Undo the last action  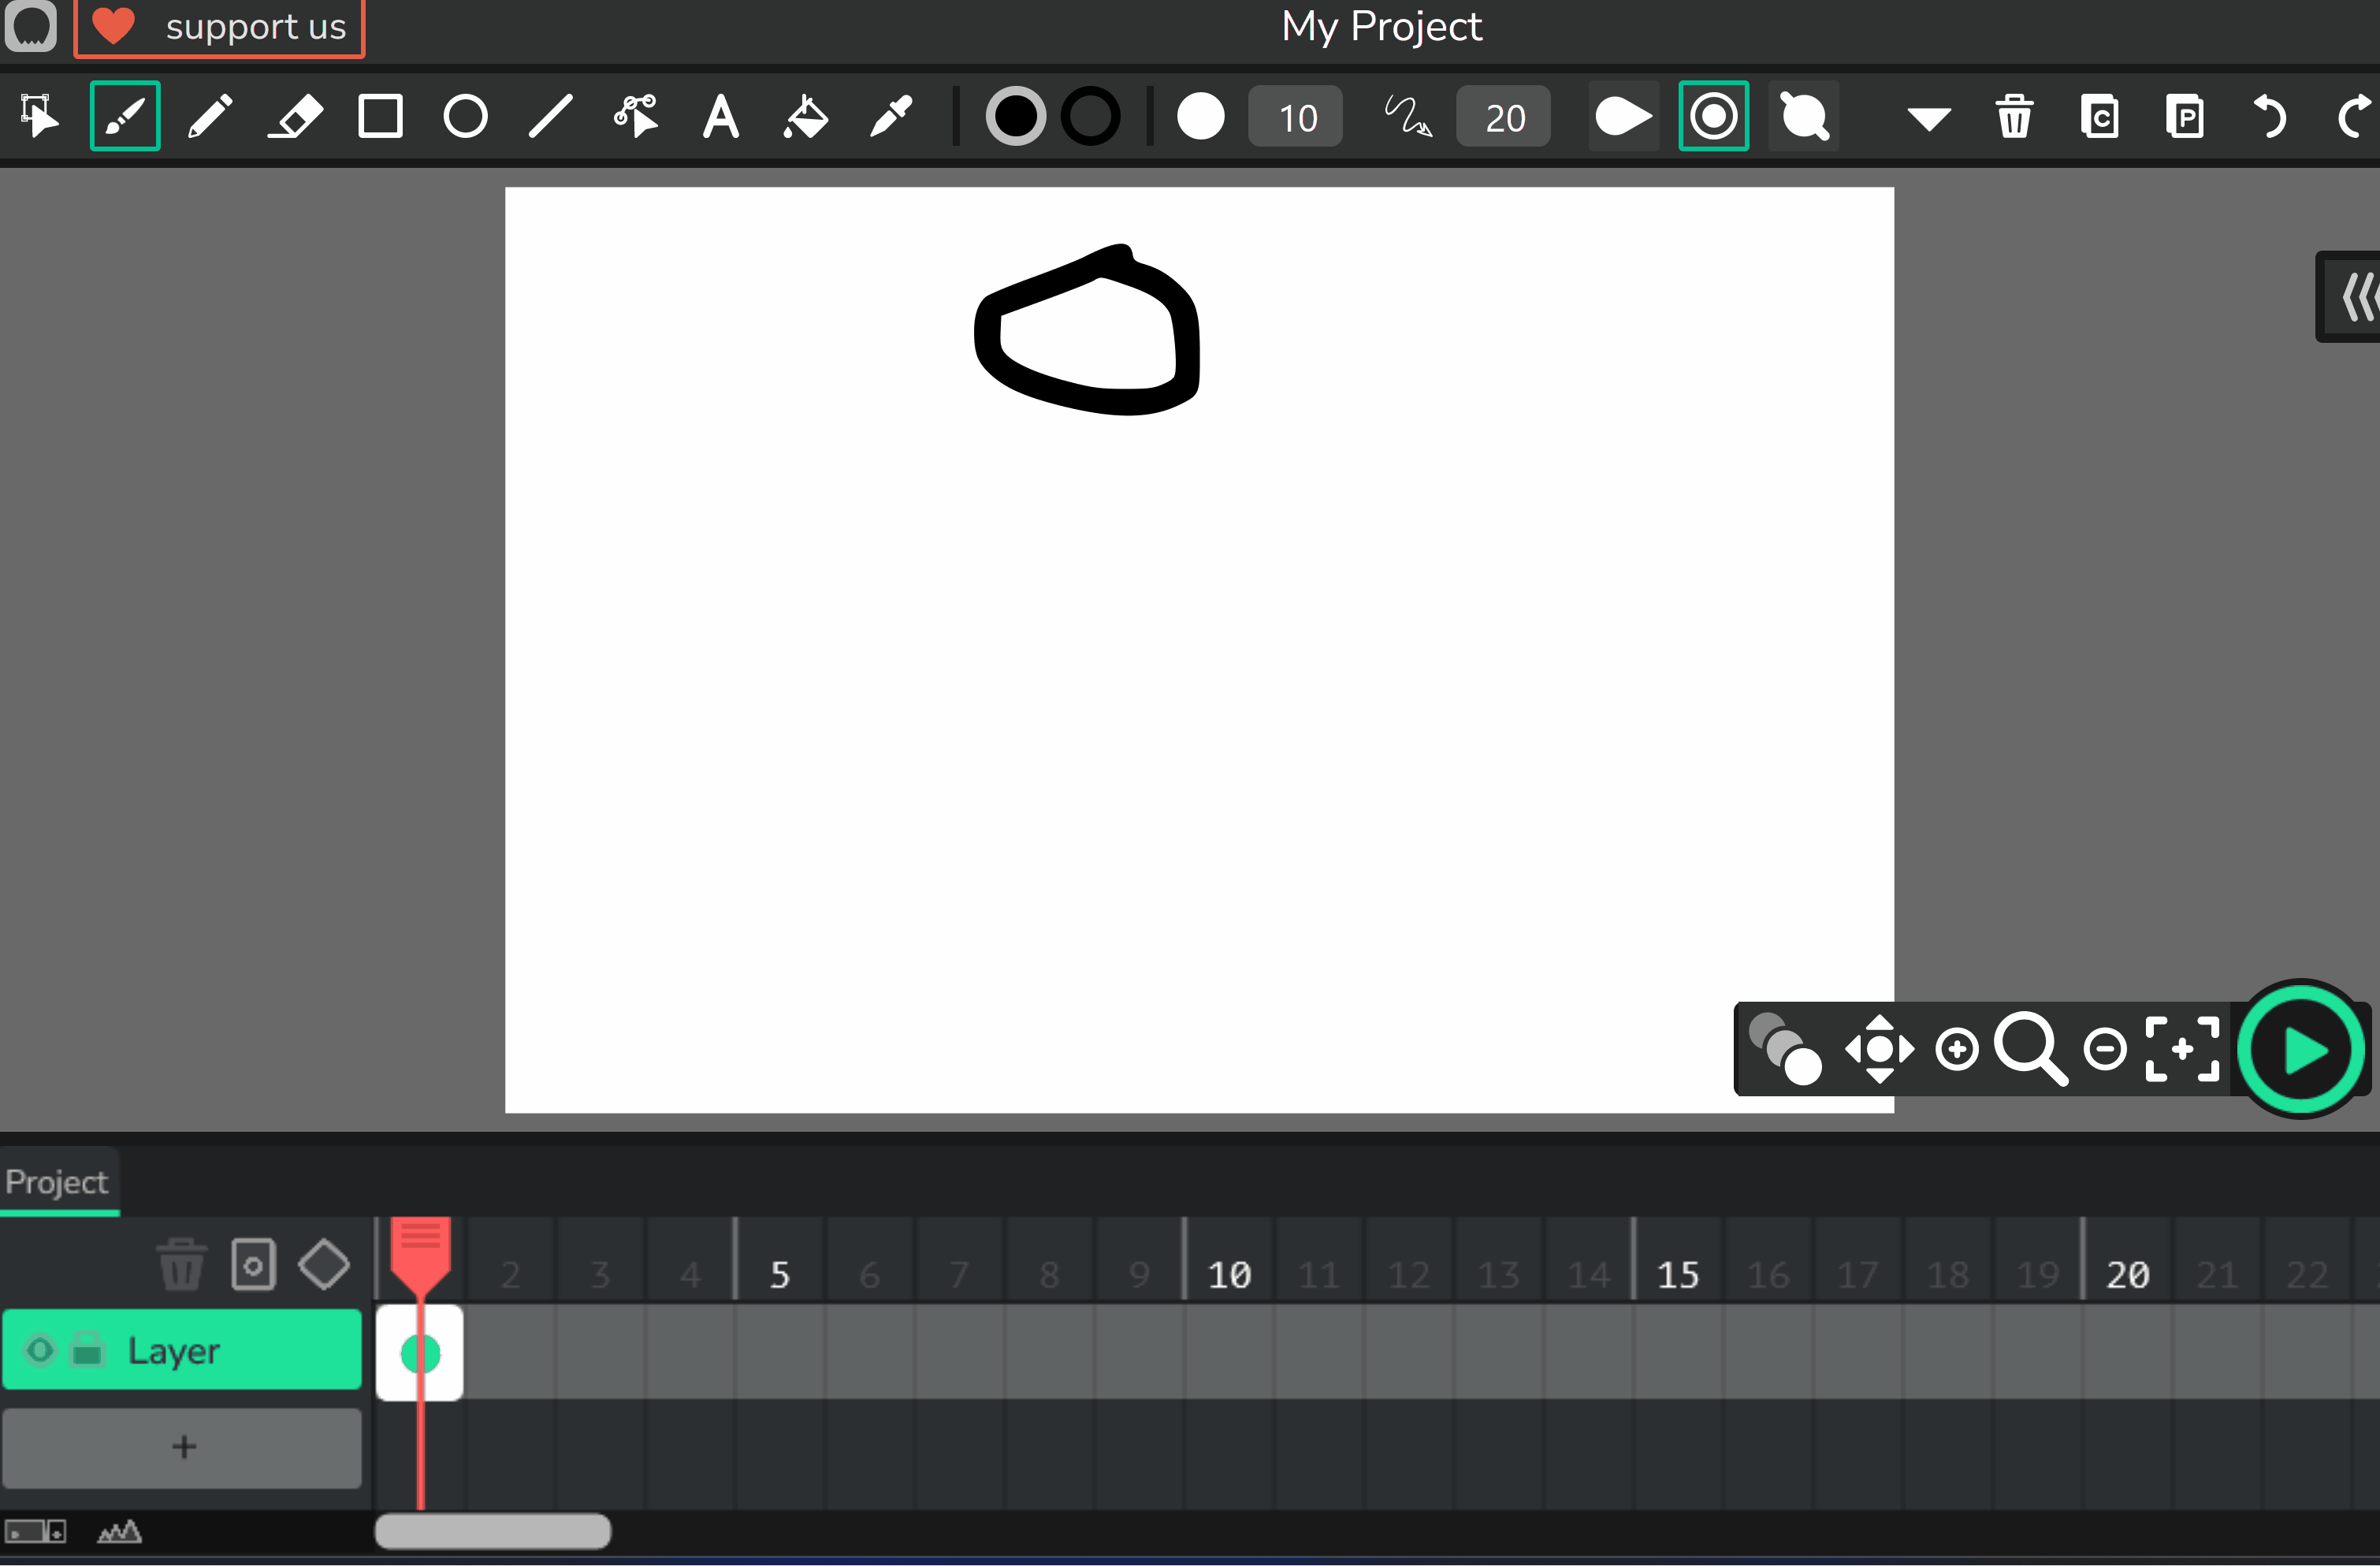click(2268, 116)
